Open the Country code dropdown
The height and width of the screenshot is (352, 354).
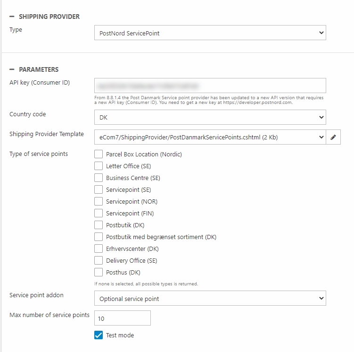pyautogui.click(x=210, y=117)
